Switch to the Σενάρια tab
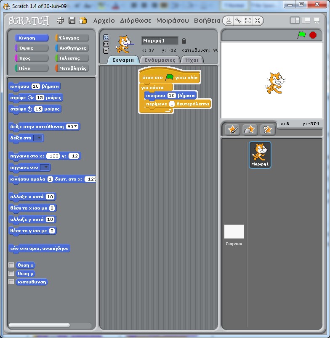 tap(123, 60)
